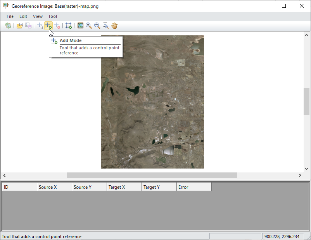Open control points file folder icon

(x=20, y=26)
